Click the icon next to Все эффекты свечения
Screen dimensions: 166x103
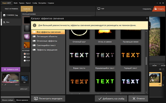tap(34, 32)
